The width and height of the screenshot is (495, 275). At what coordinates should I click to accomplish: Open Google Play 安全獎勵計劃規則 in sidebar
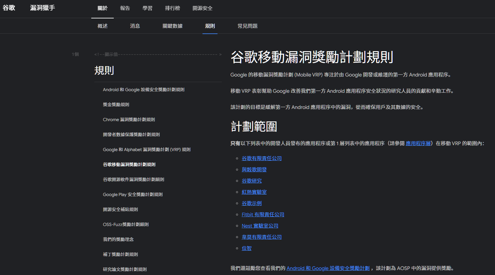[x=133, y=194]
